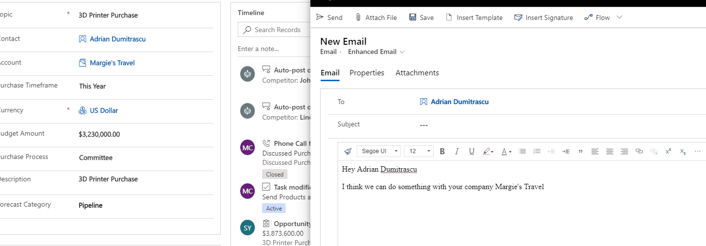The width and height of the screenshot is (706, 246).
Task: Click the Description field value
Action: pyautogui.click(x=108, y=179)
